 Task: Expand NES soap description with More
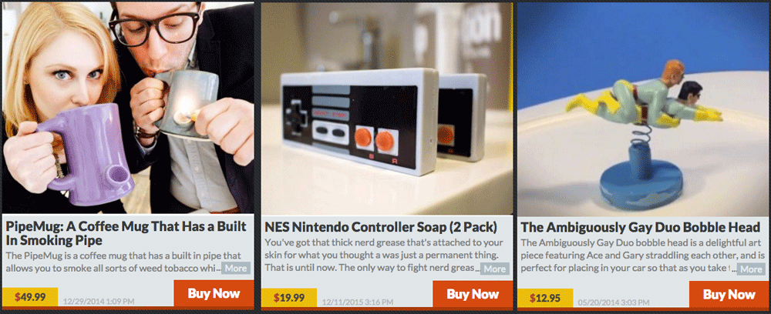(x=495, y=269)
